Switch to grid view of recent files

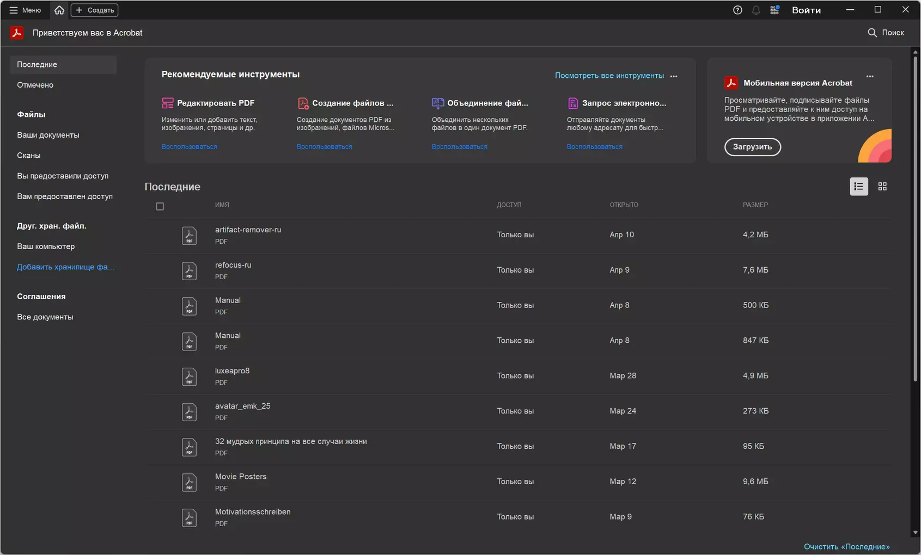[882, 187]
